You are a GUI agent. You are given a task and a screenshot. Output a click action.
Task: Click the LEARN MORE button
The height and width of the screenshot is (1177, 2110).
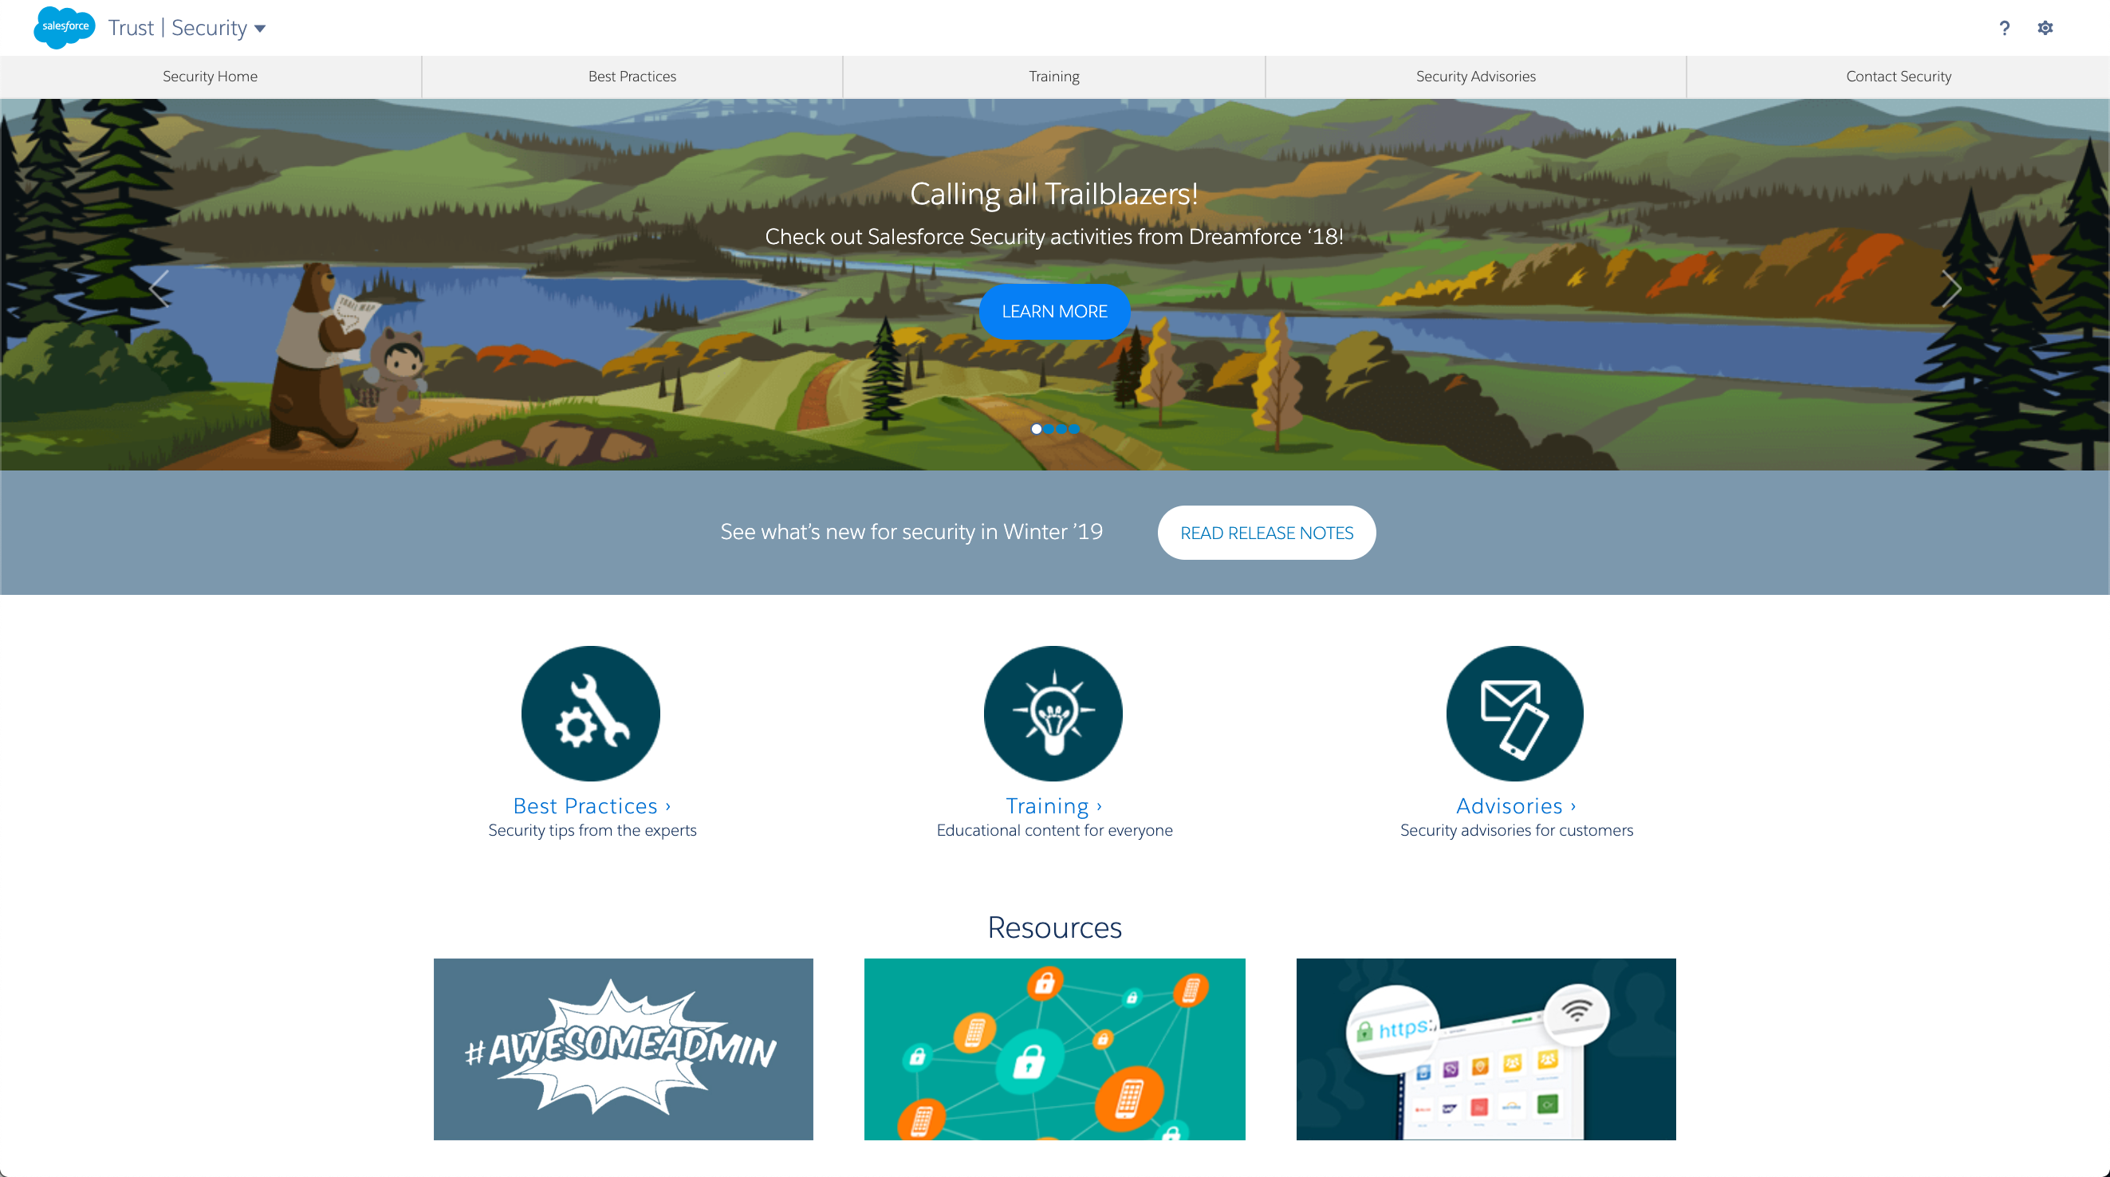1053,310
